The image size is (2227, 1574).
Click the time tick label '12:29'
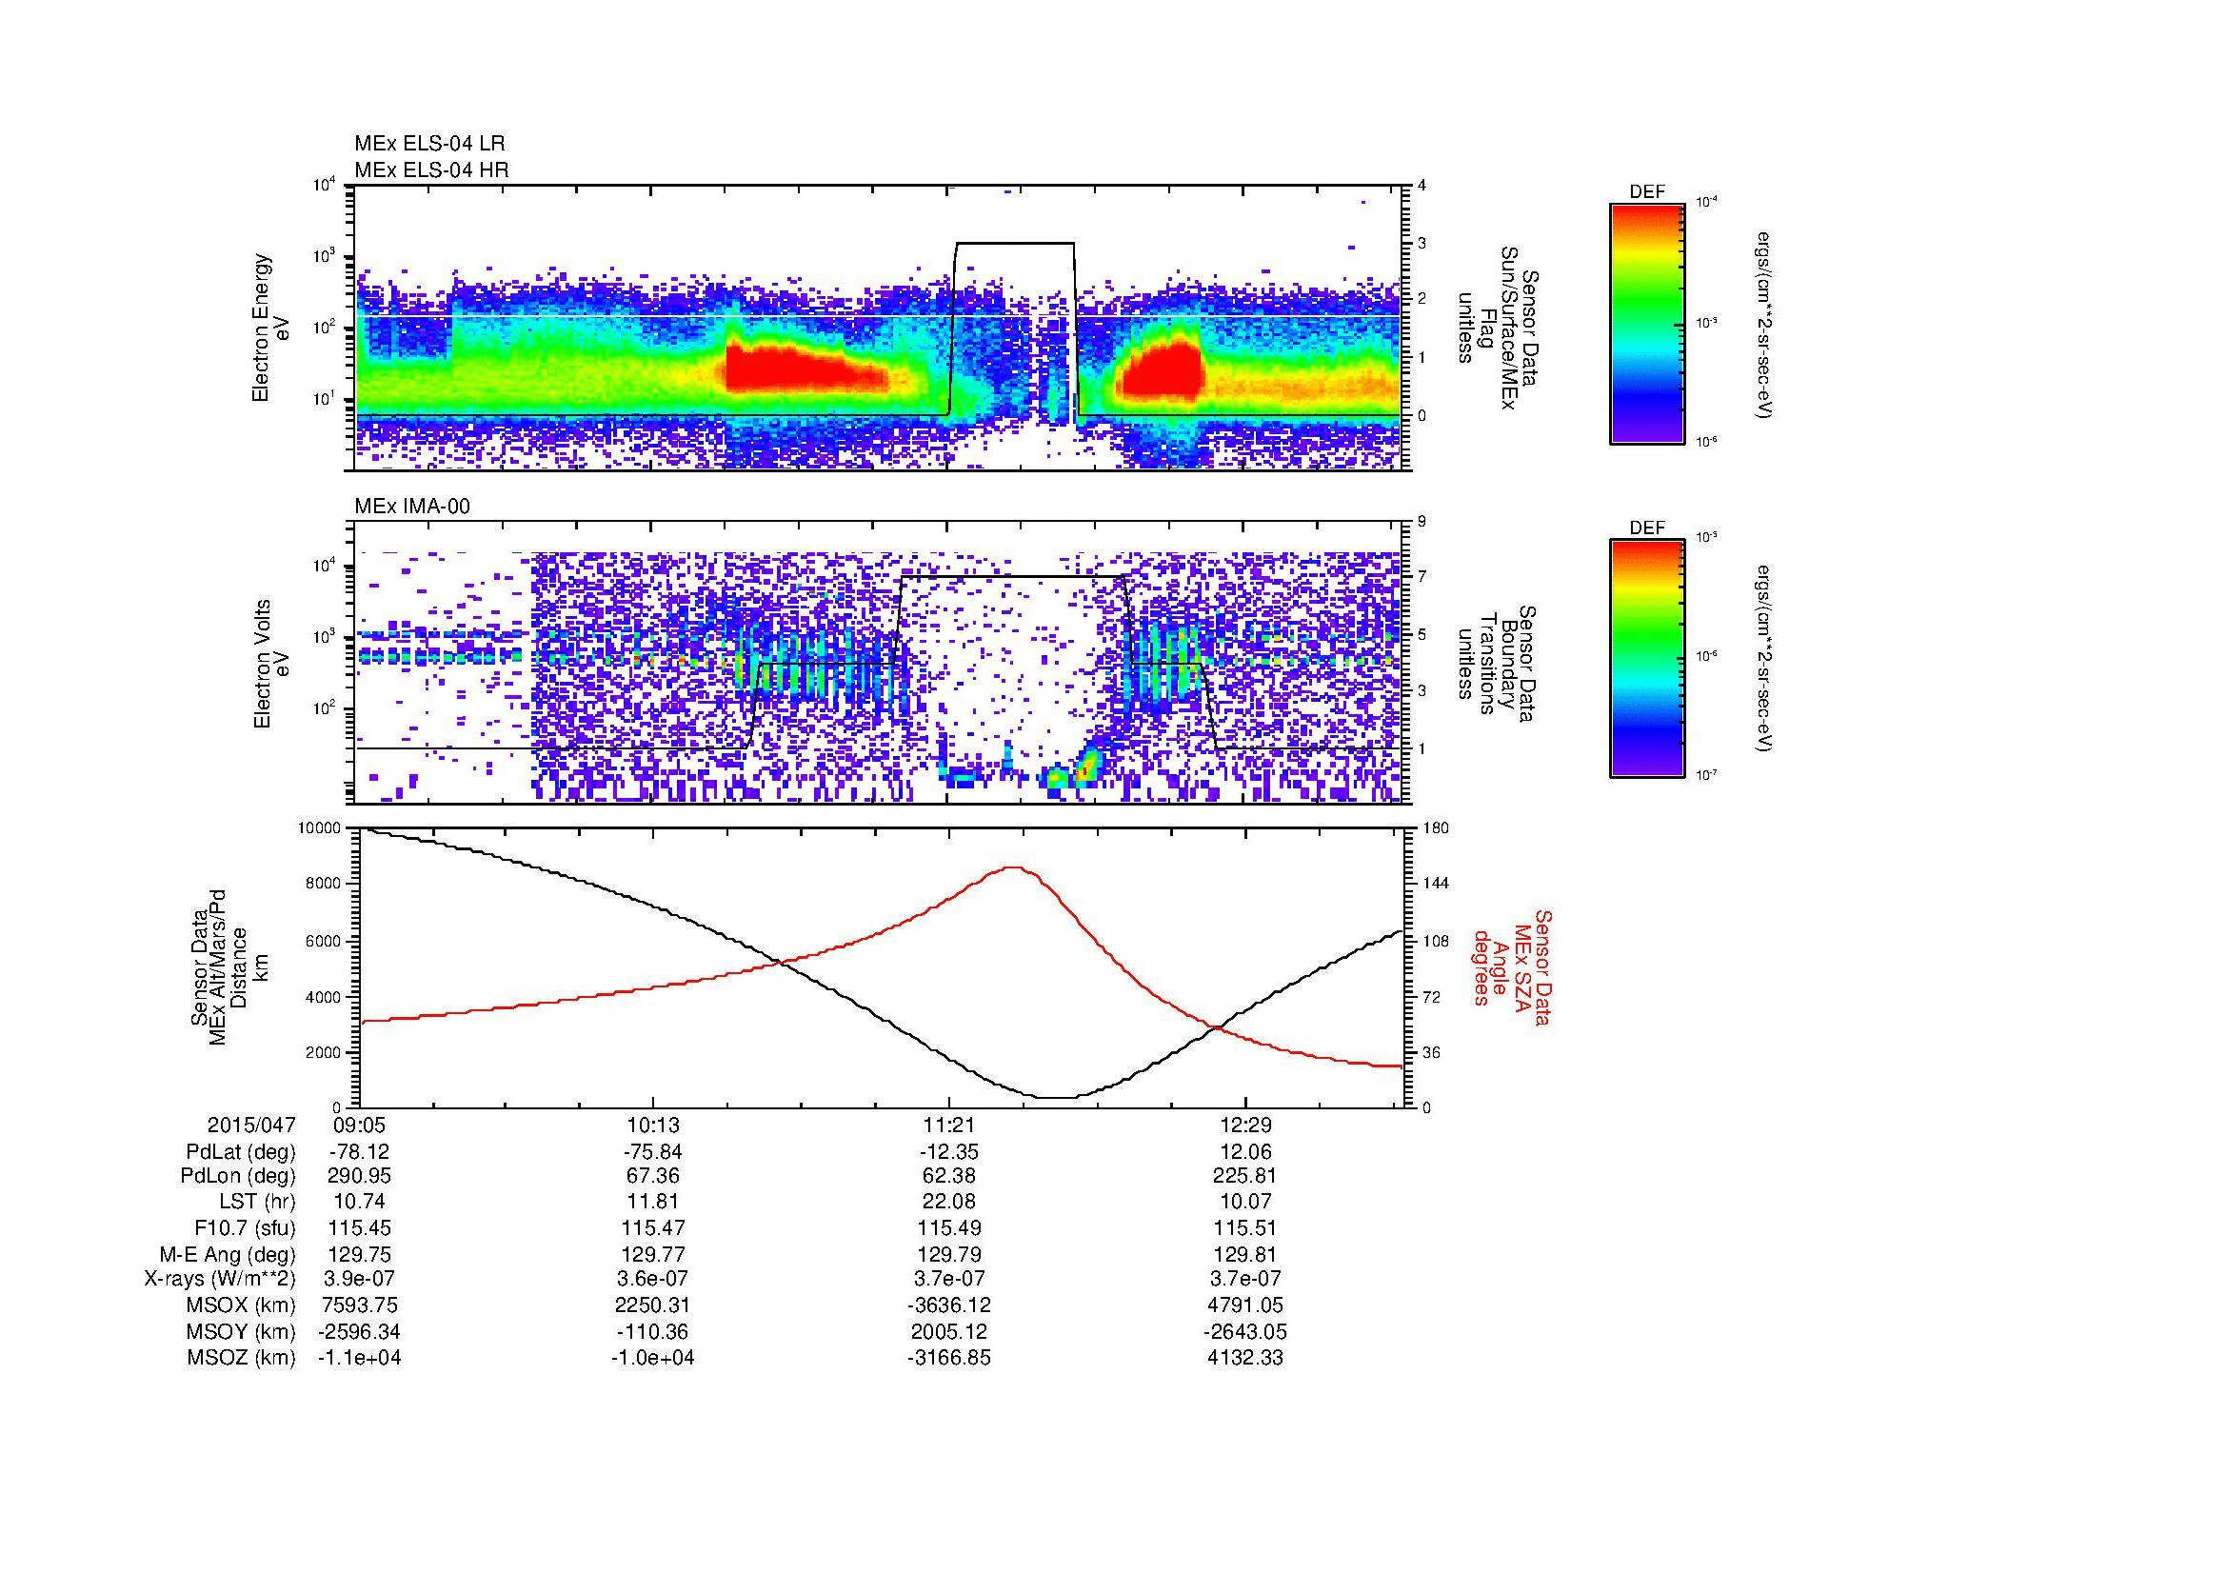point(1244,1126)
